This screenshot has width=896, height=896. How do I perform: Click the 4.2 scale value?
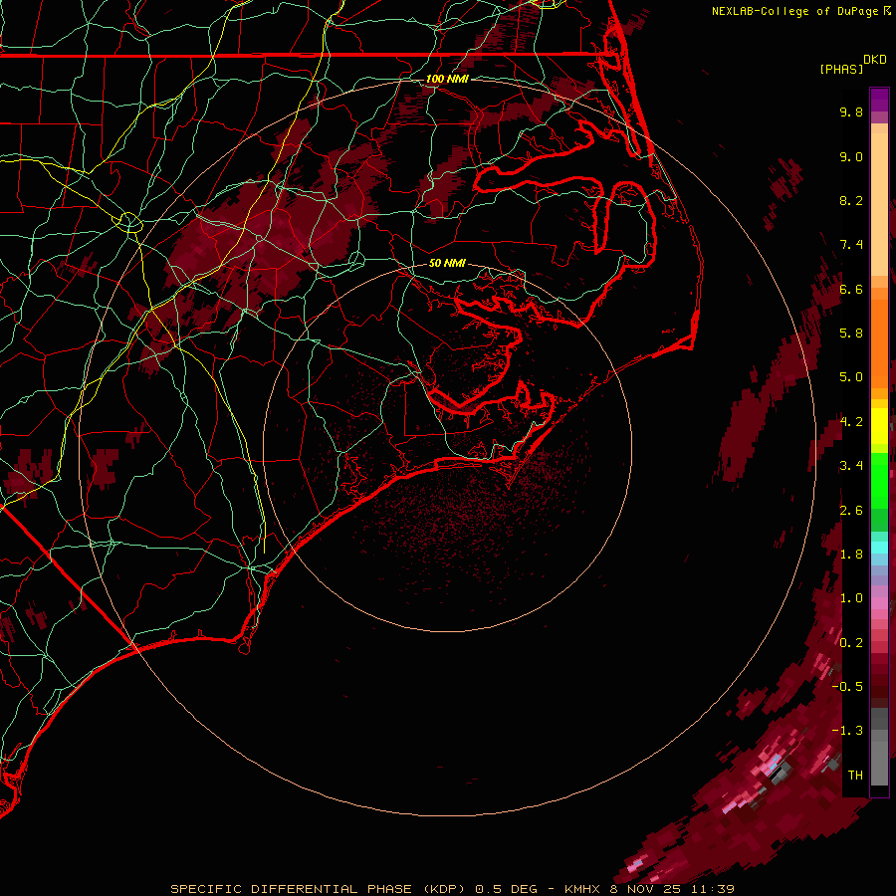click(851, 422)
